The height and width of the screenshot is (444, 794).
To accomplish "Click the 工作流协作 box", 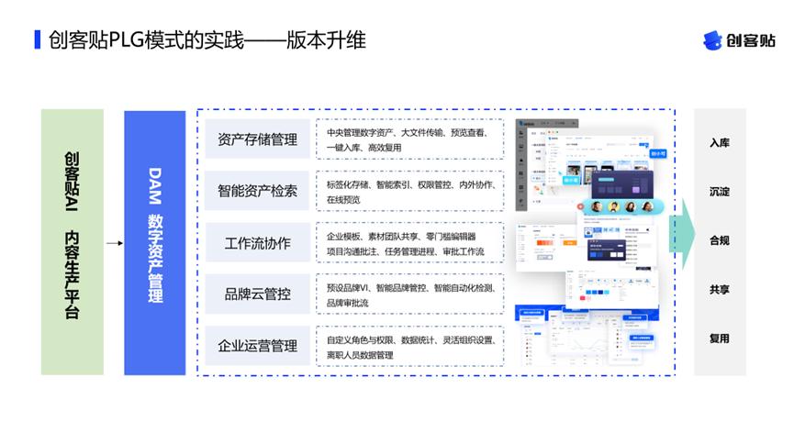I will (x=257, y=243).
